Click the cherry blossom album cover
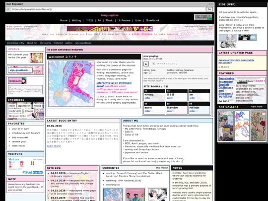The height and width of the screenshot is (201, 268). click(113, 195)
